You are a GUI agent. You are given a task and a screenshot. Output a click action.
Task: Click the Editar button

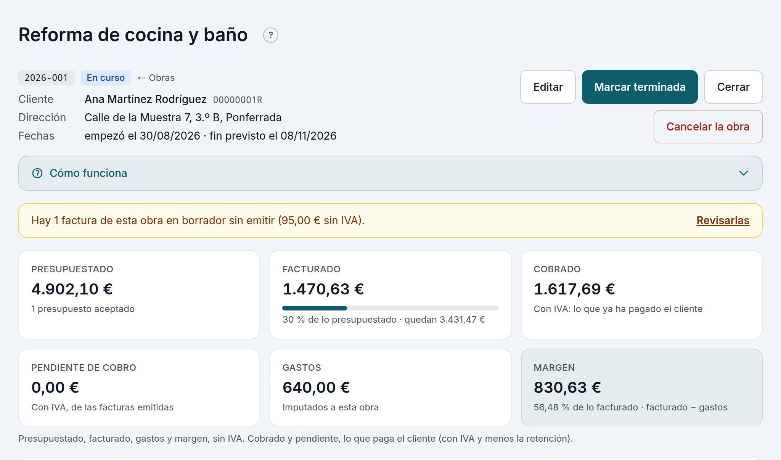click(x=548, y=87)
